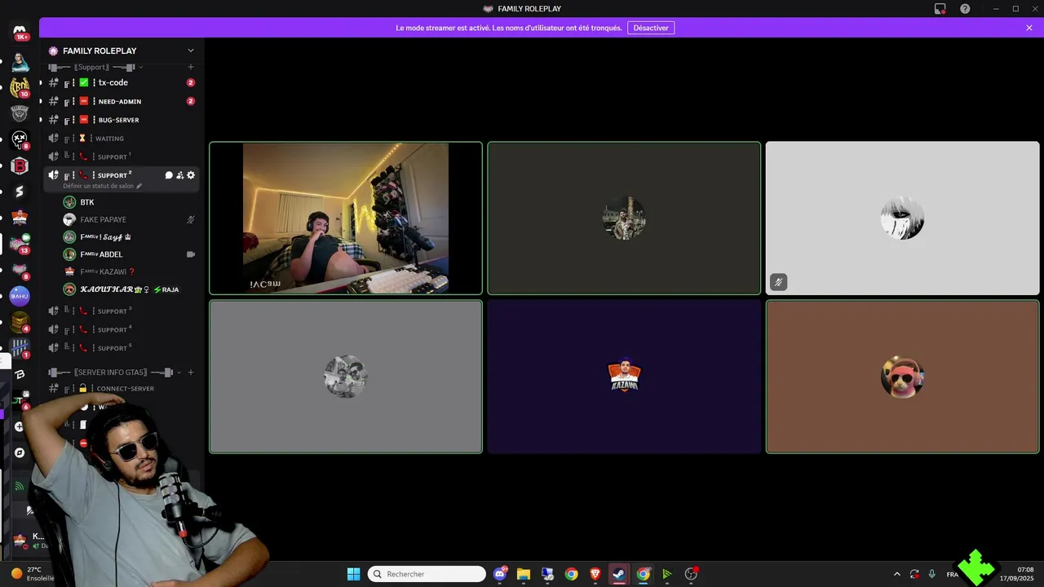Viewport: 1044px width, 587px height.
Task: Select user Family KAZAWI in voice list
Action: (129, 271)
